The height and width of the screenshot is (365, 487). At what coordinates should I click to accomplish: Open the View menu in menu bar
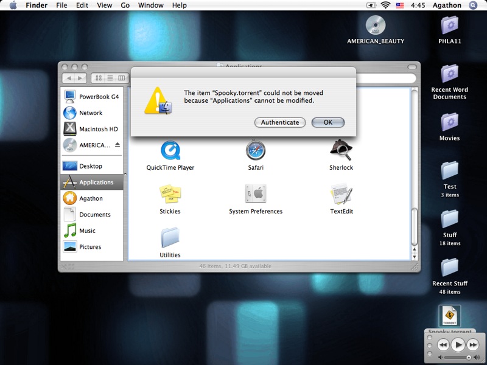click(x=105, y=5)
